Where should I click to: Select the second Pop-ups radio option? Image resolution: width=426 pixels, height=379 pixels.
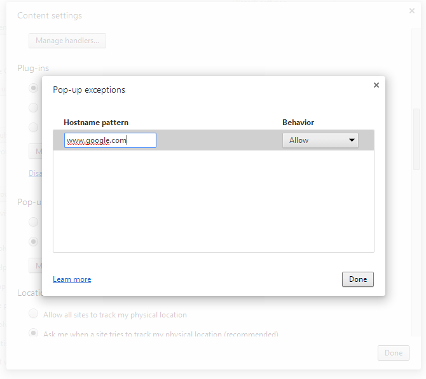(x=34, y=241)
